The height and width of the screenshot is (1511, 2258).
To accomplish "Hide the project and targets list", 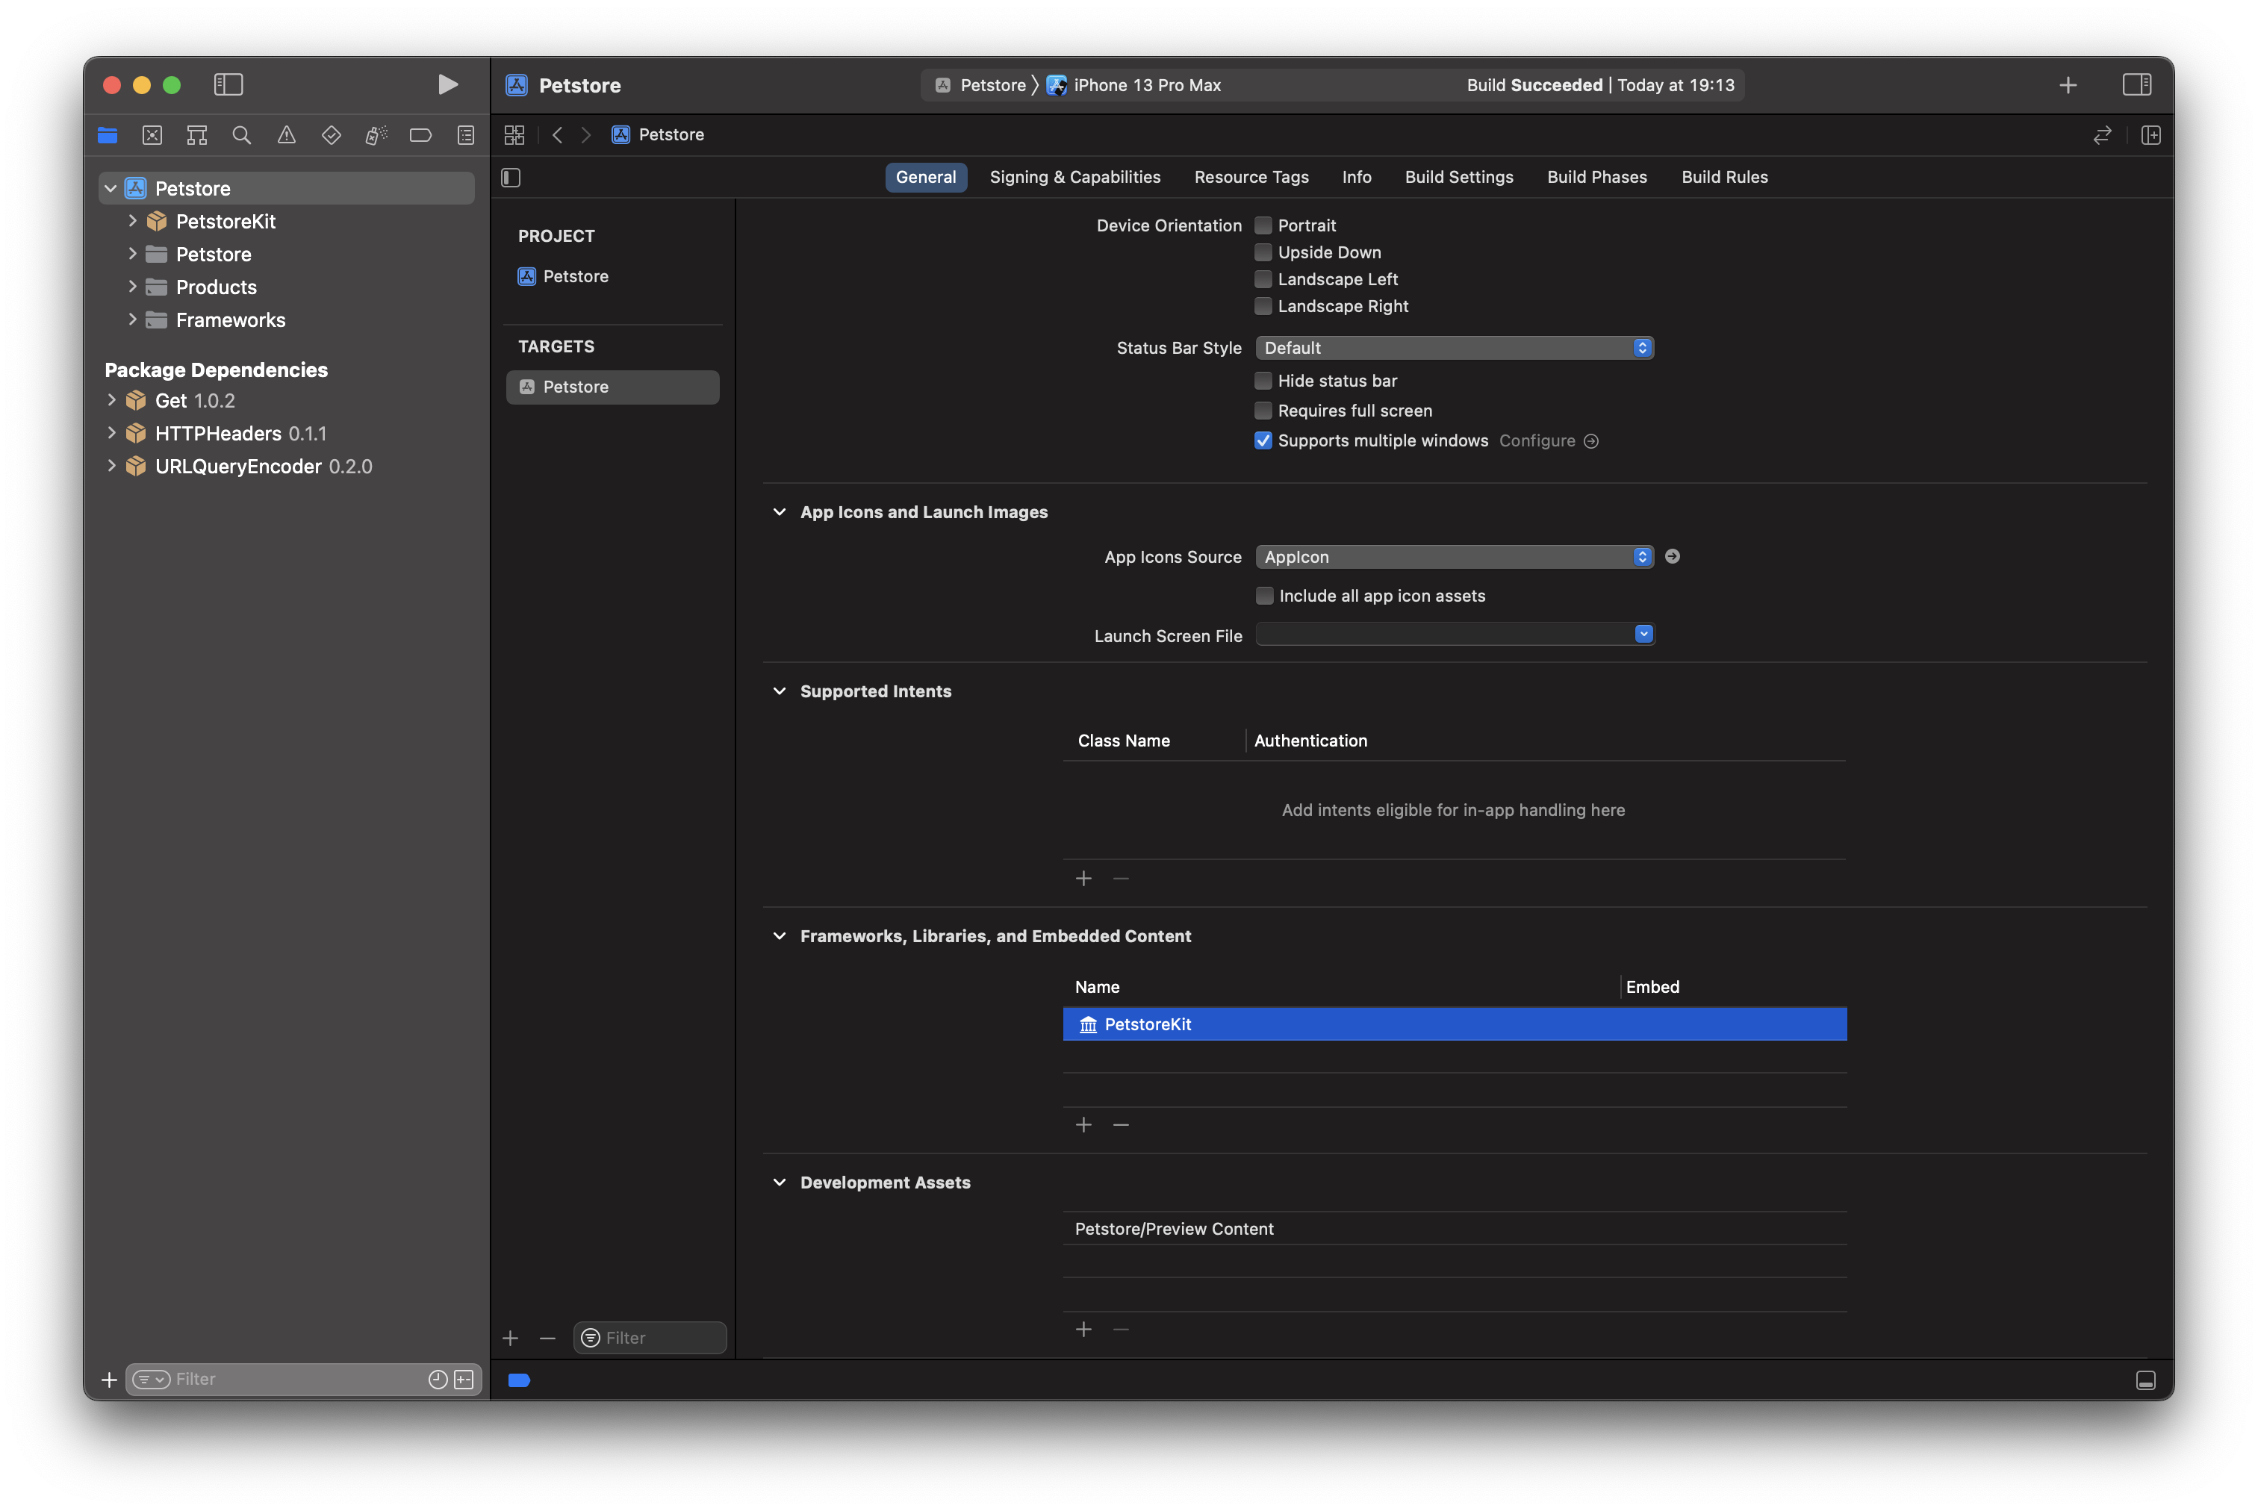I will coord(511,178).
